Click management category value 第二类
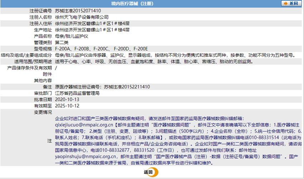The width and height of the screenshot is (304, 179). [62, 42]
